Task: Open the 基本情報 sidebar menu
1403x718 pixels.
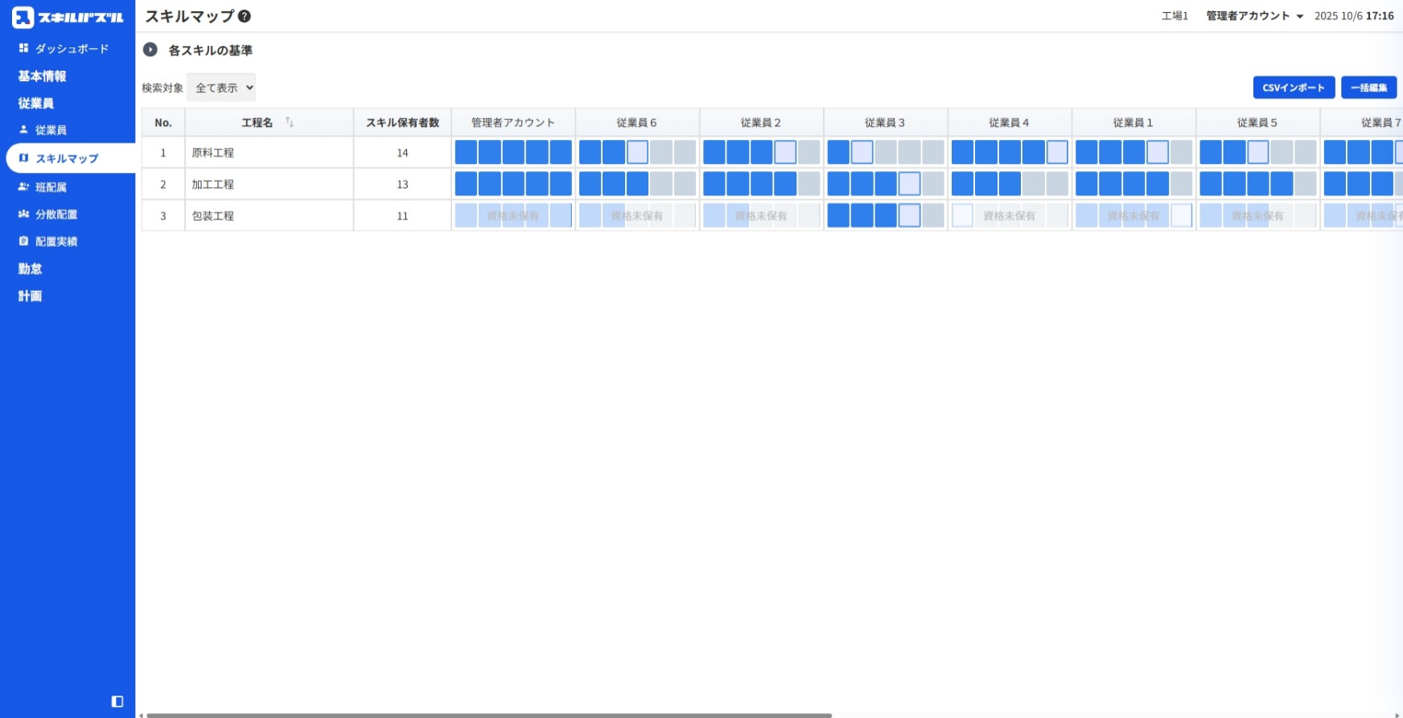Action: click(x=43, y=76)
